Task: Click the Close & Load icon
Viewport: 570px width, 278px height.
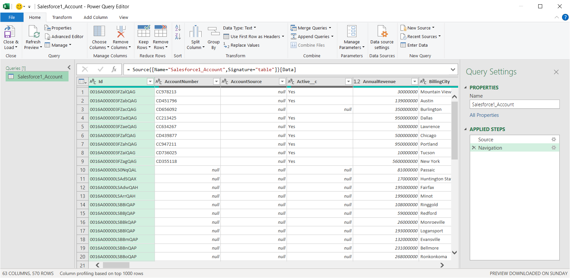Action: (x=10, y=32)
